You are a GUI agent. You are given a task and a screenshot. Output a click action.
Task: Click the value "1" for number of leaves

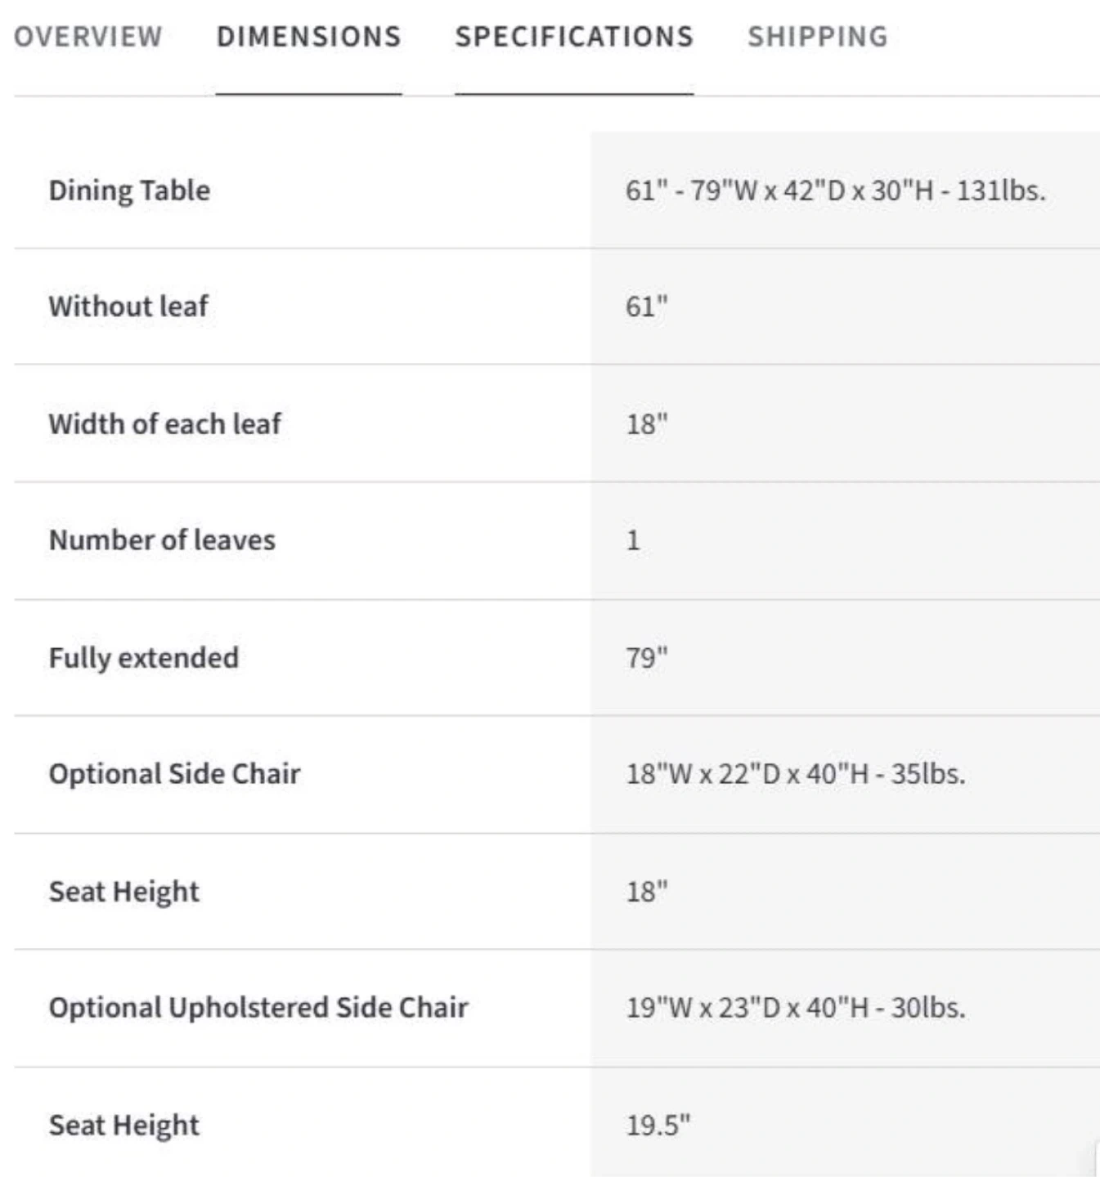633,540
